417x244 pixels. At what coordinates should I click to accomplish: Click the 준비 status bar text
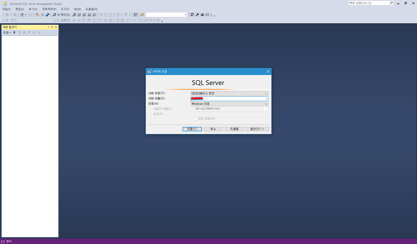tap(9, 242)
